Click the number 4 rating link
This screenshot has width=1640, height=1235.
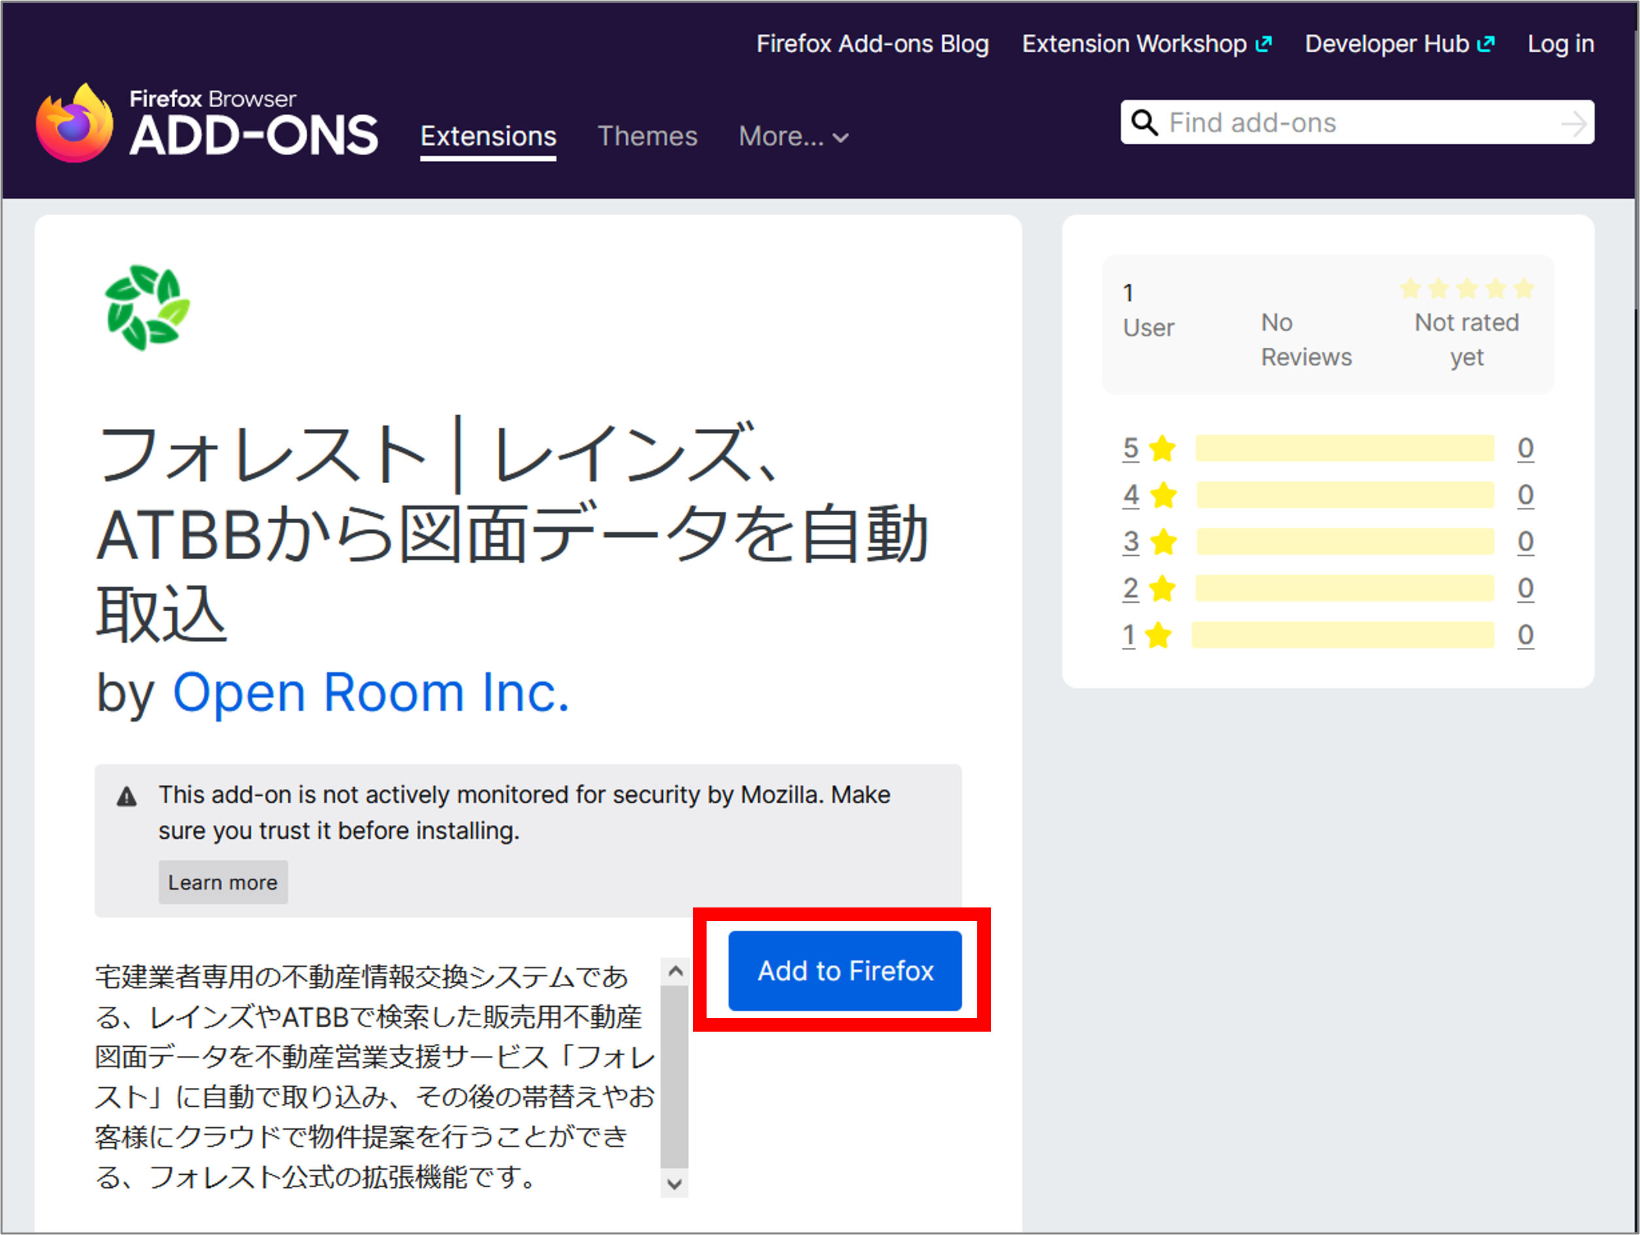pyautogui.click(x=1130, y=495)
